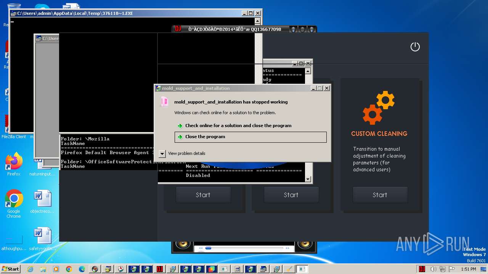Click the middle Start button in cleaner app
Image resolution: width=488 pixels, height=274 pixels.
[x=291, y=195]
